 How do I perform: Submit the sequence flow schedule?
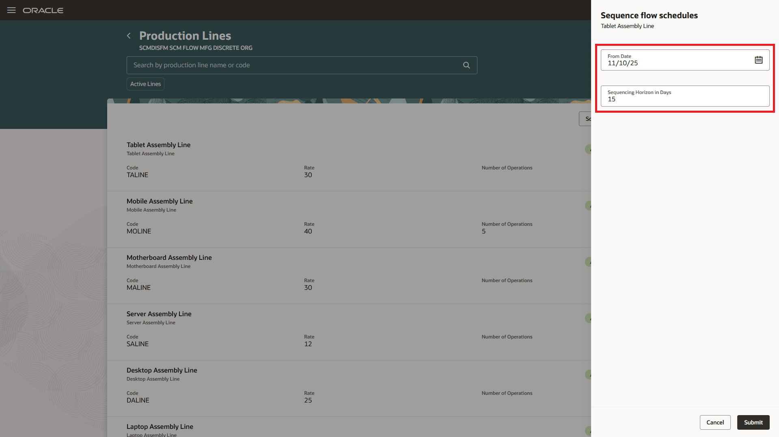coord(753,422)
